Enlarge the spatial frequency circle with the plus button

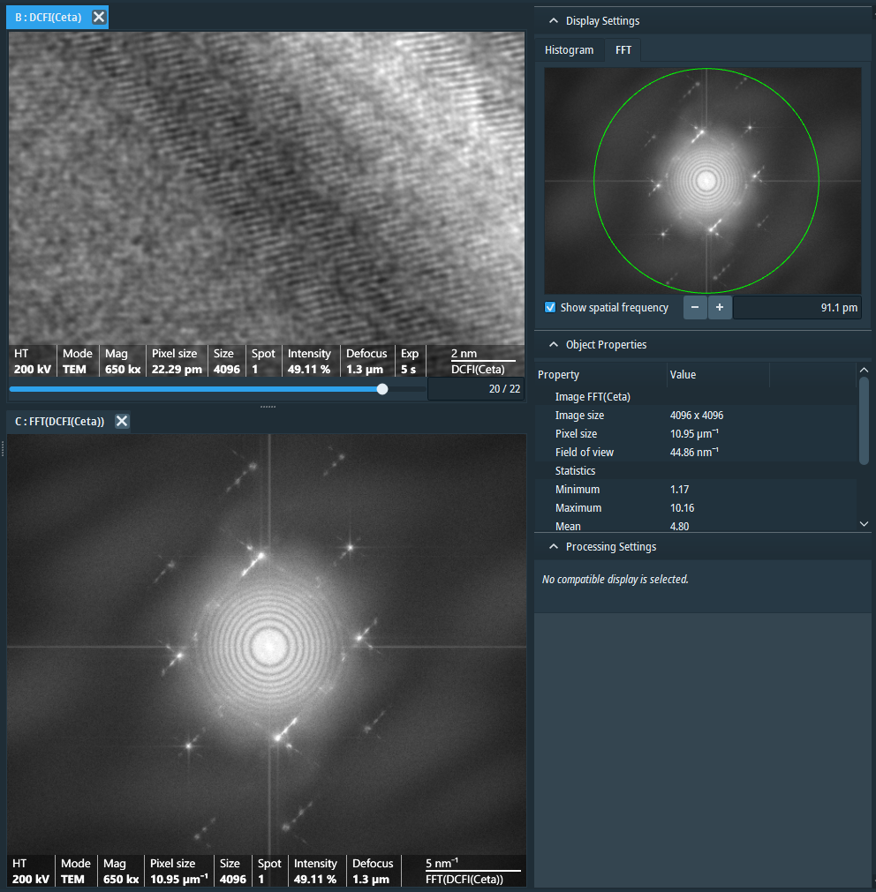pyautogui.click(x=718, y=307)
